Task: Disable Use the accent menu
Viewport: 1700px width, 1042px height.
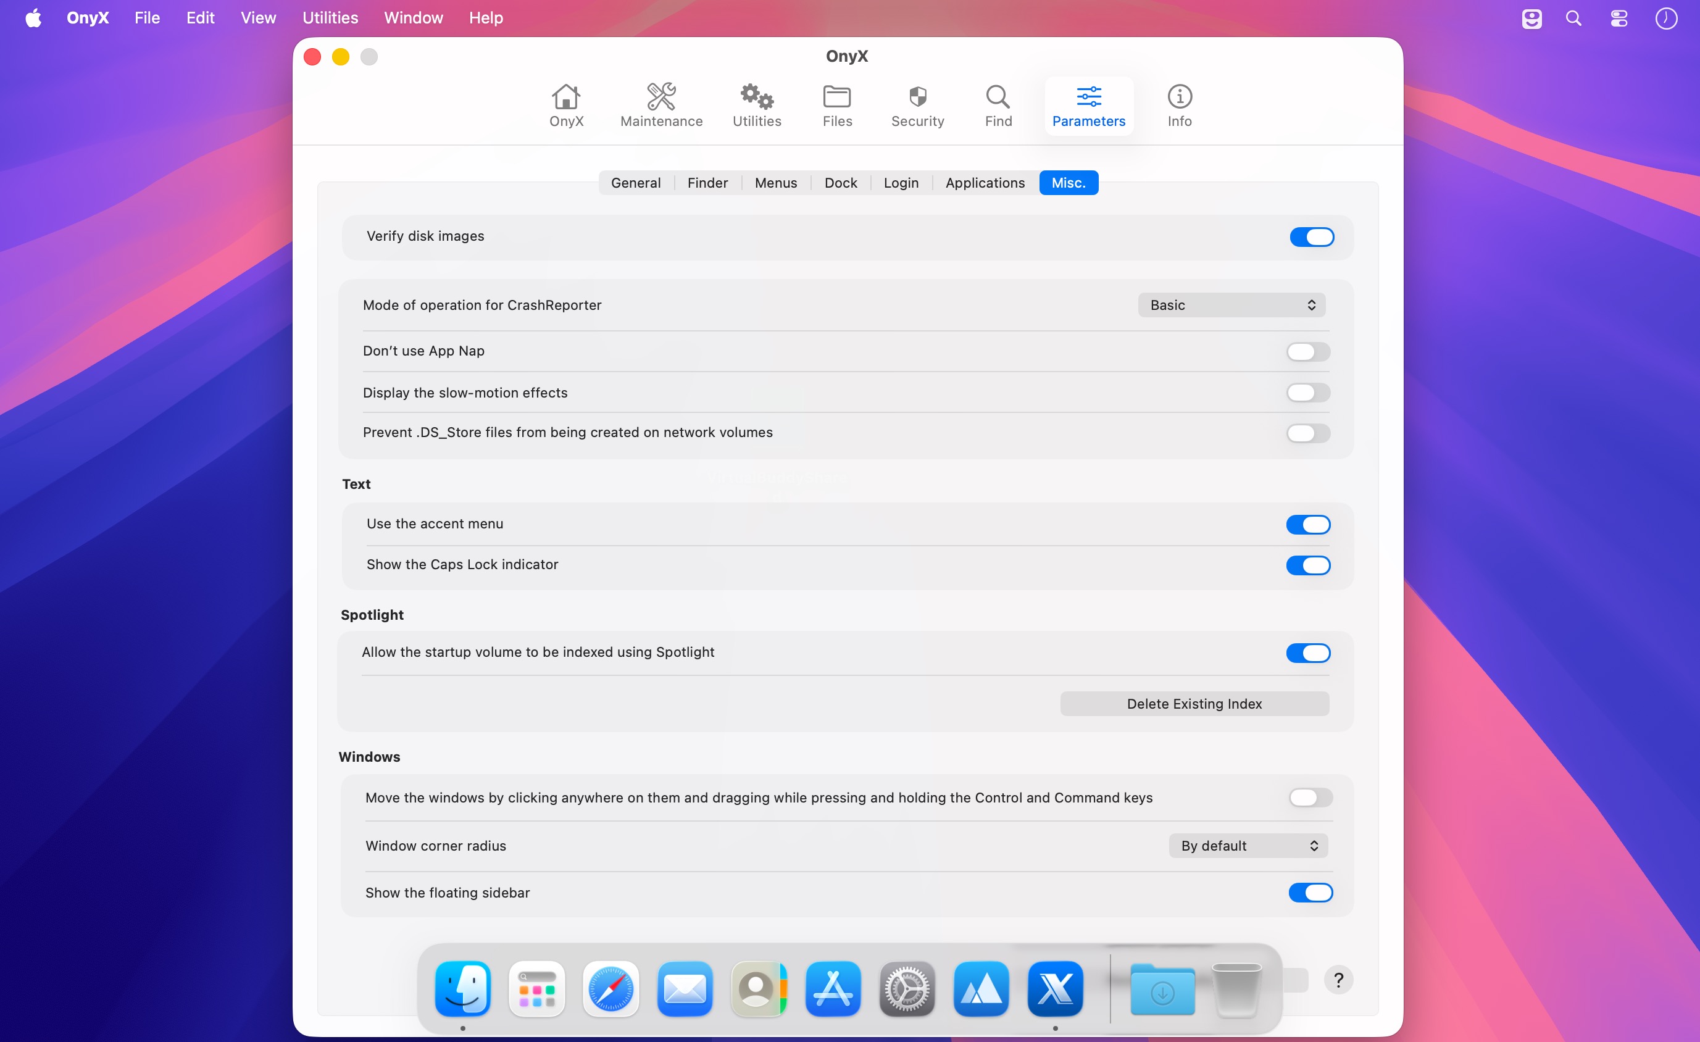Action: 1308,525
